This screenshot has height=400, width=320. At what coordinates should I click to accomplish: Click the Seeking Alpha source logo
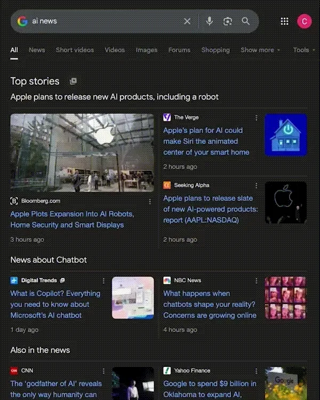pyautogui.click(x=167, y=185)
